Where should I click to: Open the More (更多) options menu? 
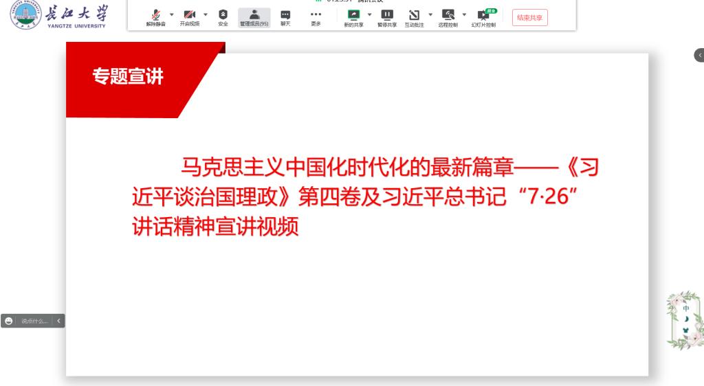[316, 16]
